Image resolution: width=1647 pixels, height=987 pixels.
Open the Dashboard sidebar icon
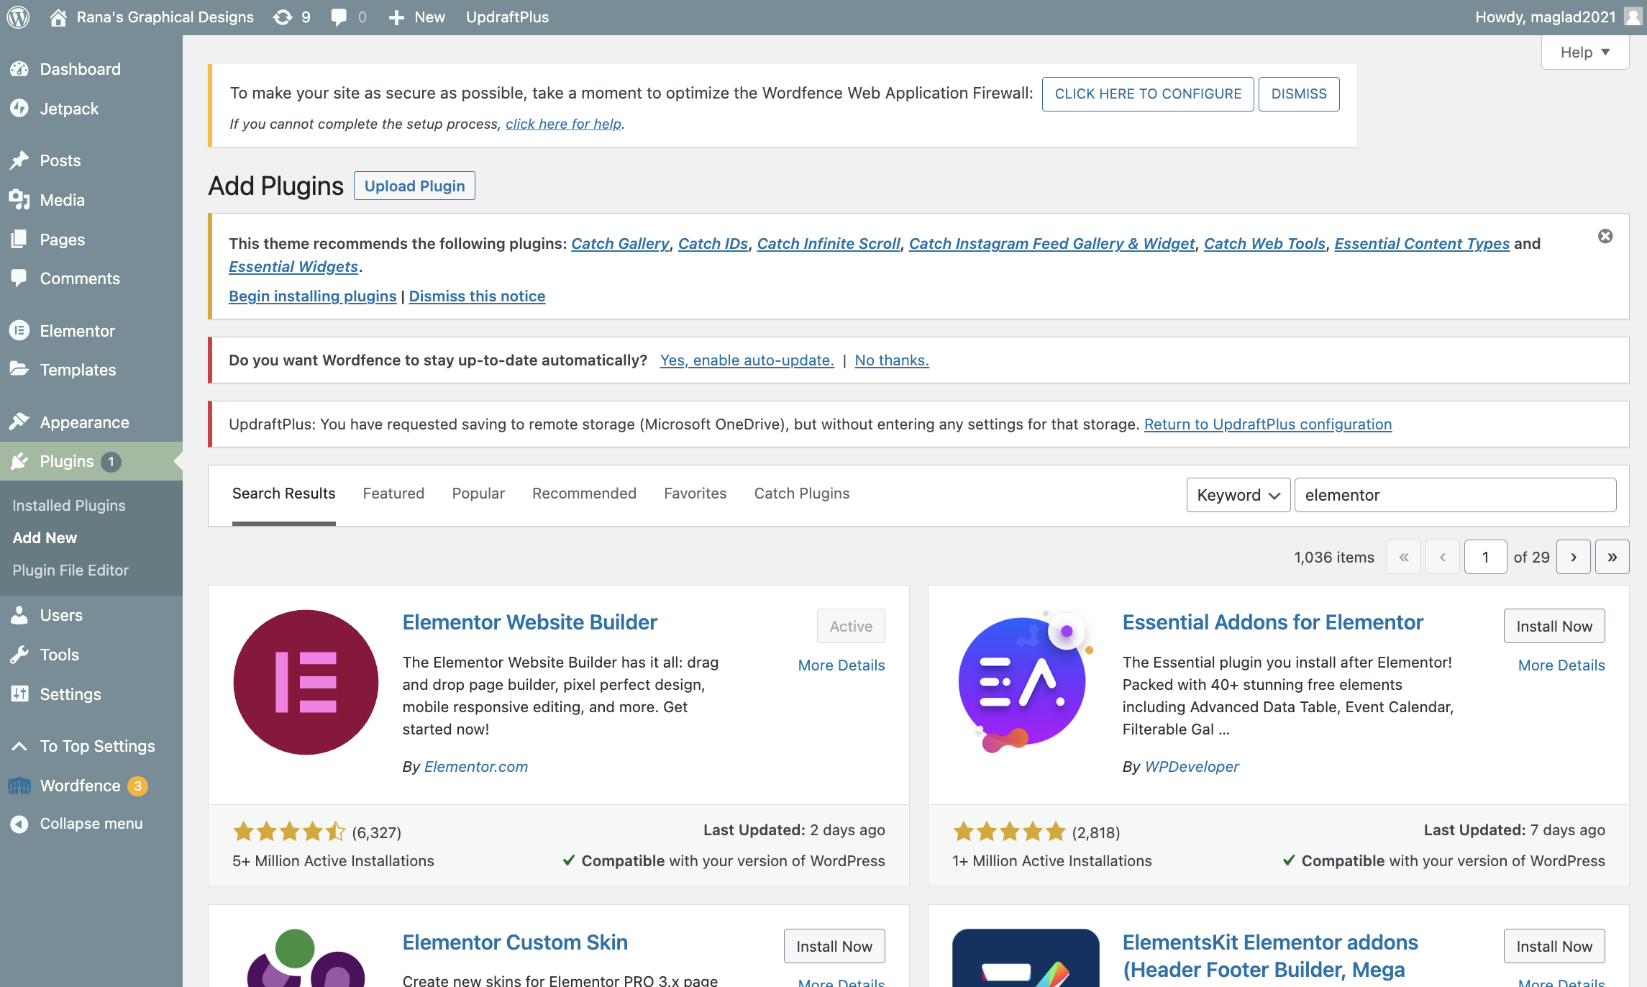coord(19,69)
